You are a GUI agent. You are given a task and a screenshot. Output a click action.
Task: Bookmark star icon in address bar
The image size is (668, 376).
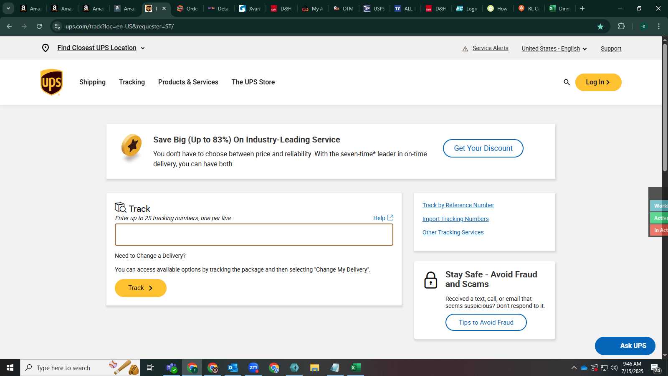click(x=600, y=26)
